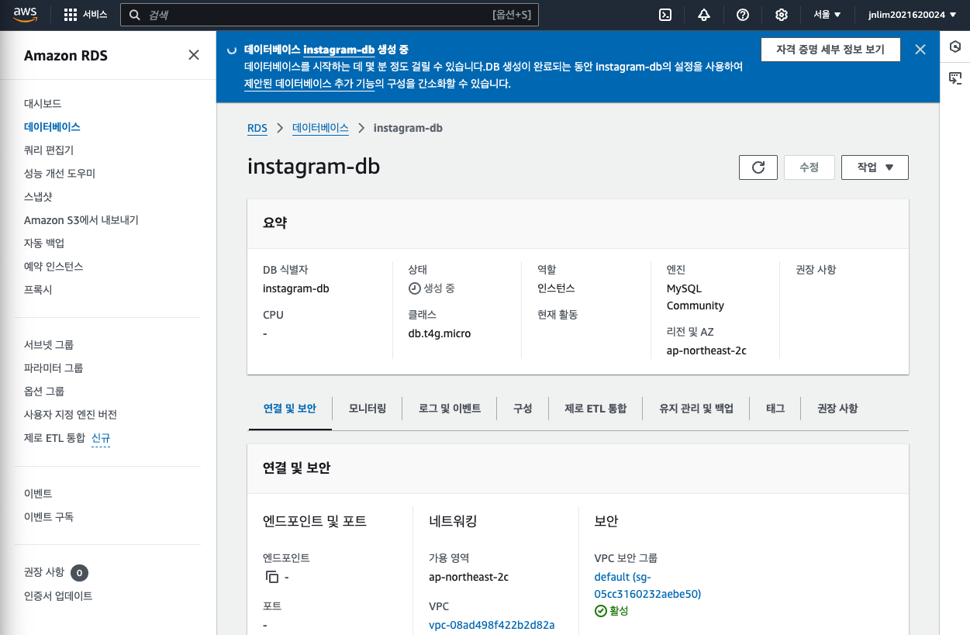Open the 서비스 grid menu
Screen dimensions: 970x635
click(85, 15)
